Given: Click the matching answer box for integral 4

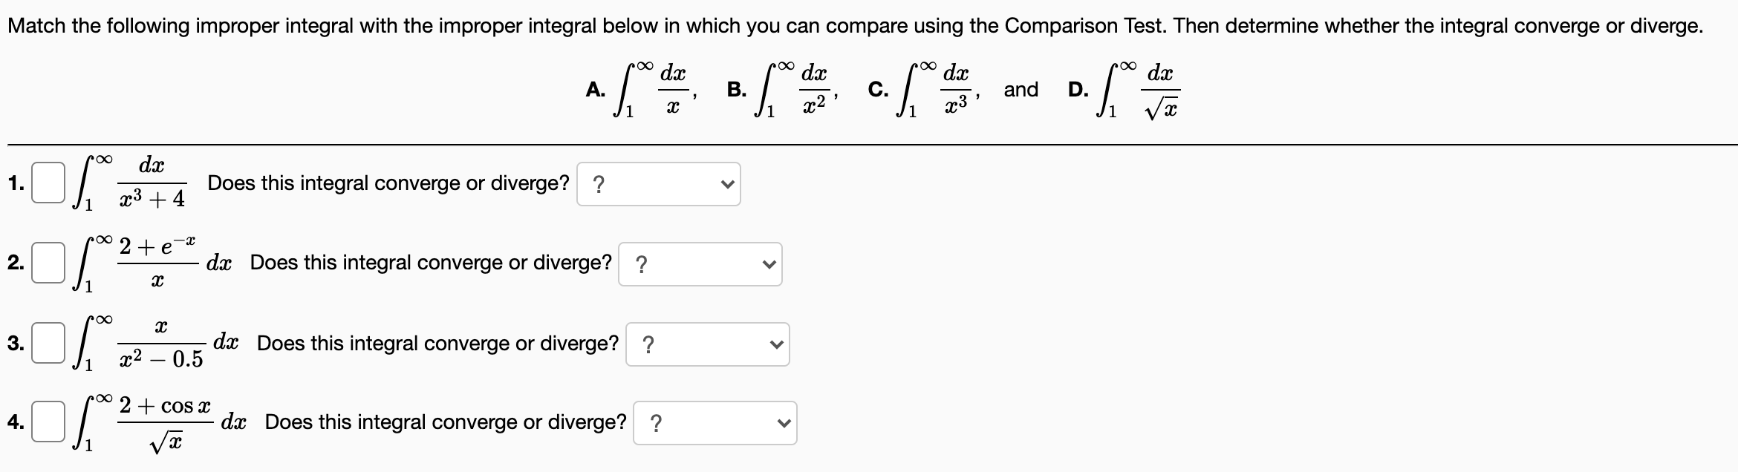Looking at the screenshot, I should click(48, 422).
